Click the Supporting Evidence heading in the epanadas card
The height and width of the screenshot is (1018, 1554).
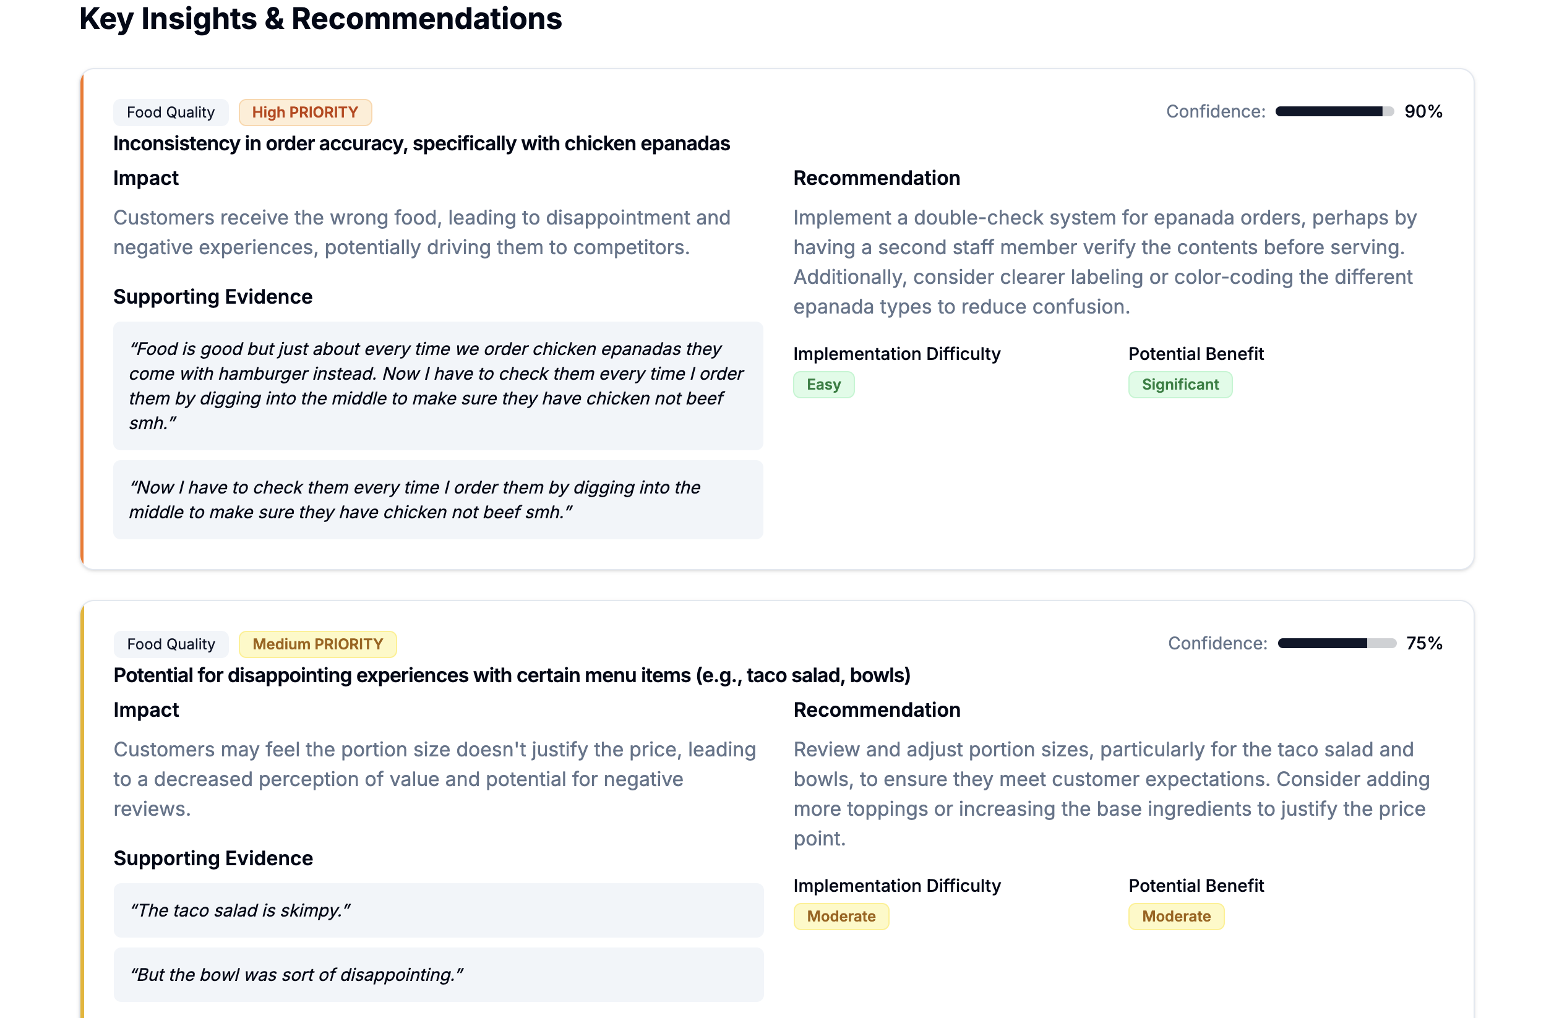click(x=213, y=297)
